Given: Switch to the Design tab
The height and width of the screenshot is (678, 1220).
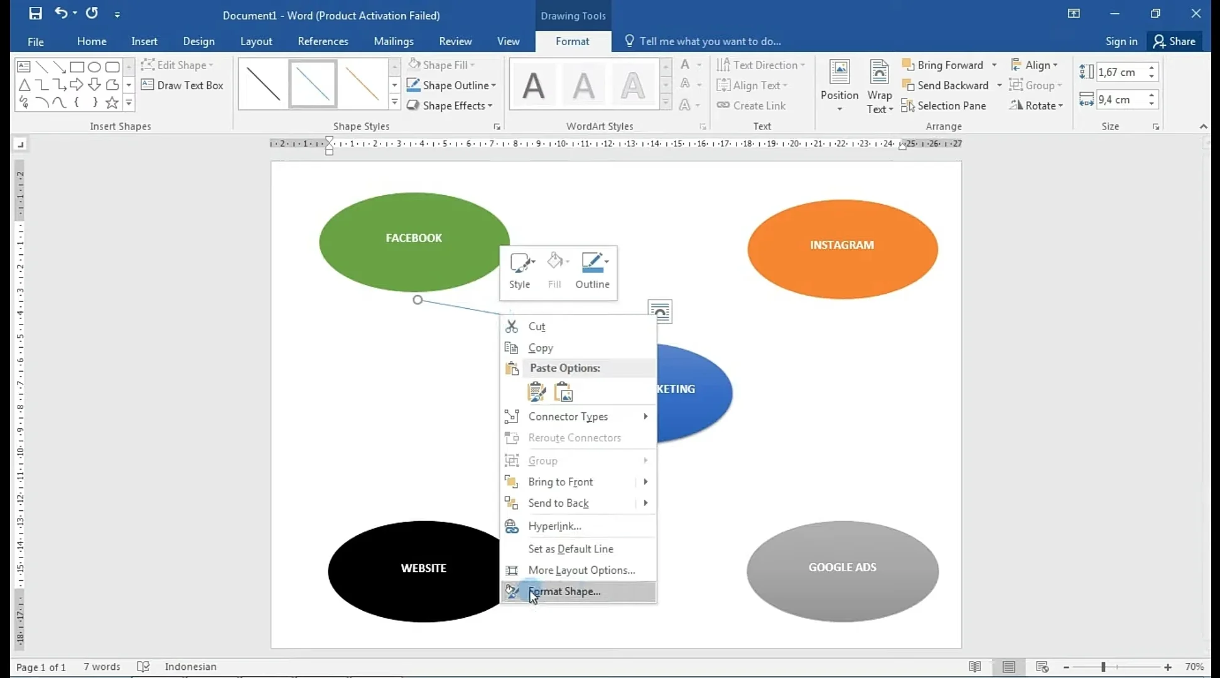Looking at the screenshot, I should pyautogui.click(x=199, y=41).
